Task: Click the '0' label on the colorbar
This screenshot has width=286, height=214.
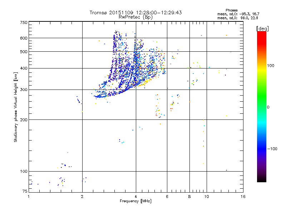Action: 268,107
